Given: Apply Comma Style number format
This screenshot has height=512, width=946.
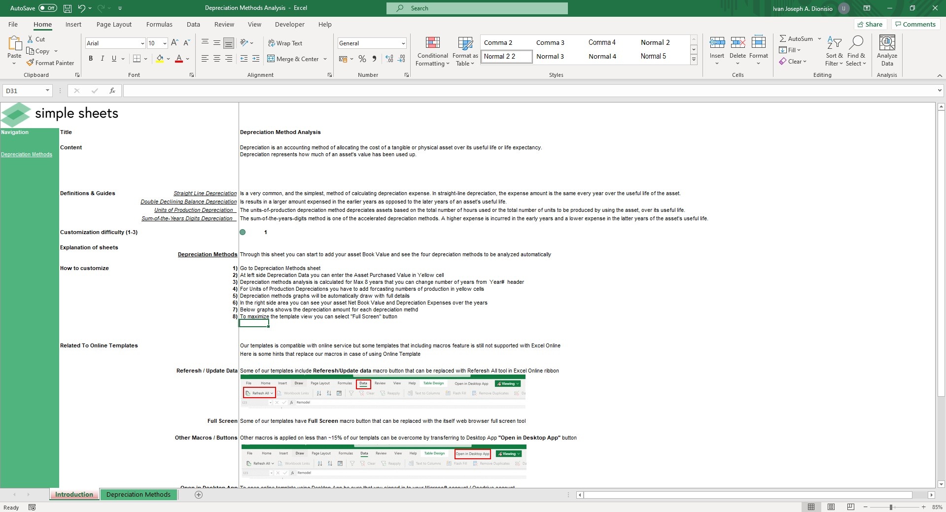Looking at the screenshot, I should point(374,59).
